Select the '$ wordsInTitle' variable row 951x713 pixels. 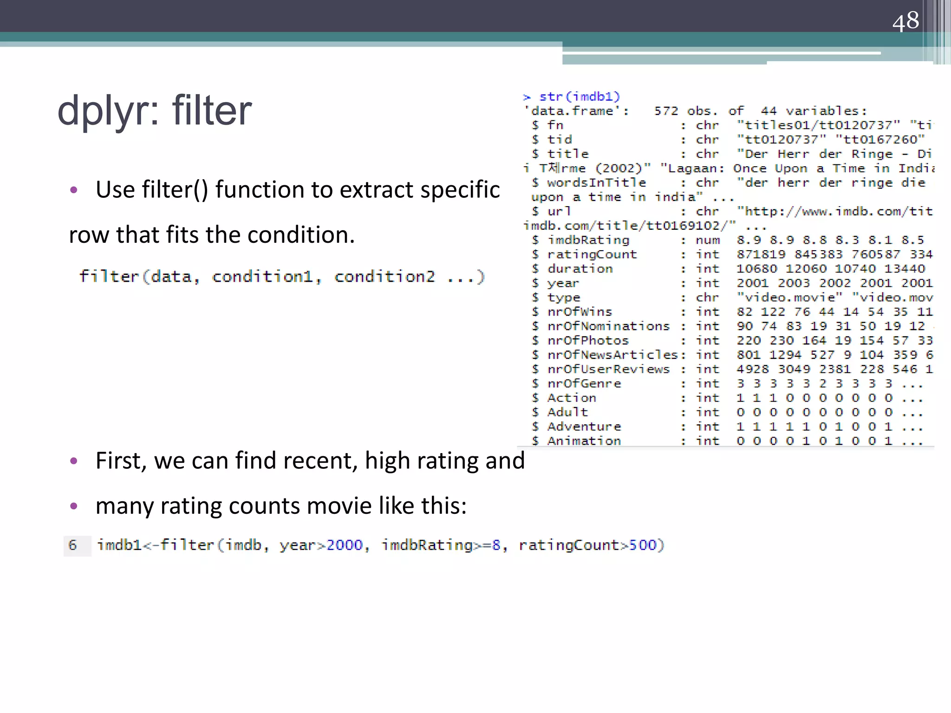pos(728,183)
